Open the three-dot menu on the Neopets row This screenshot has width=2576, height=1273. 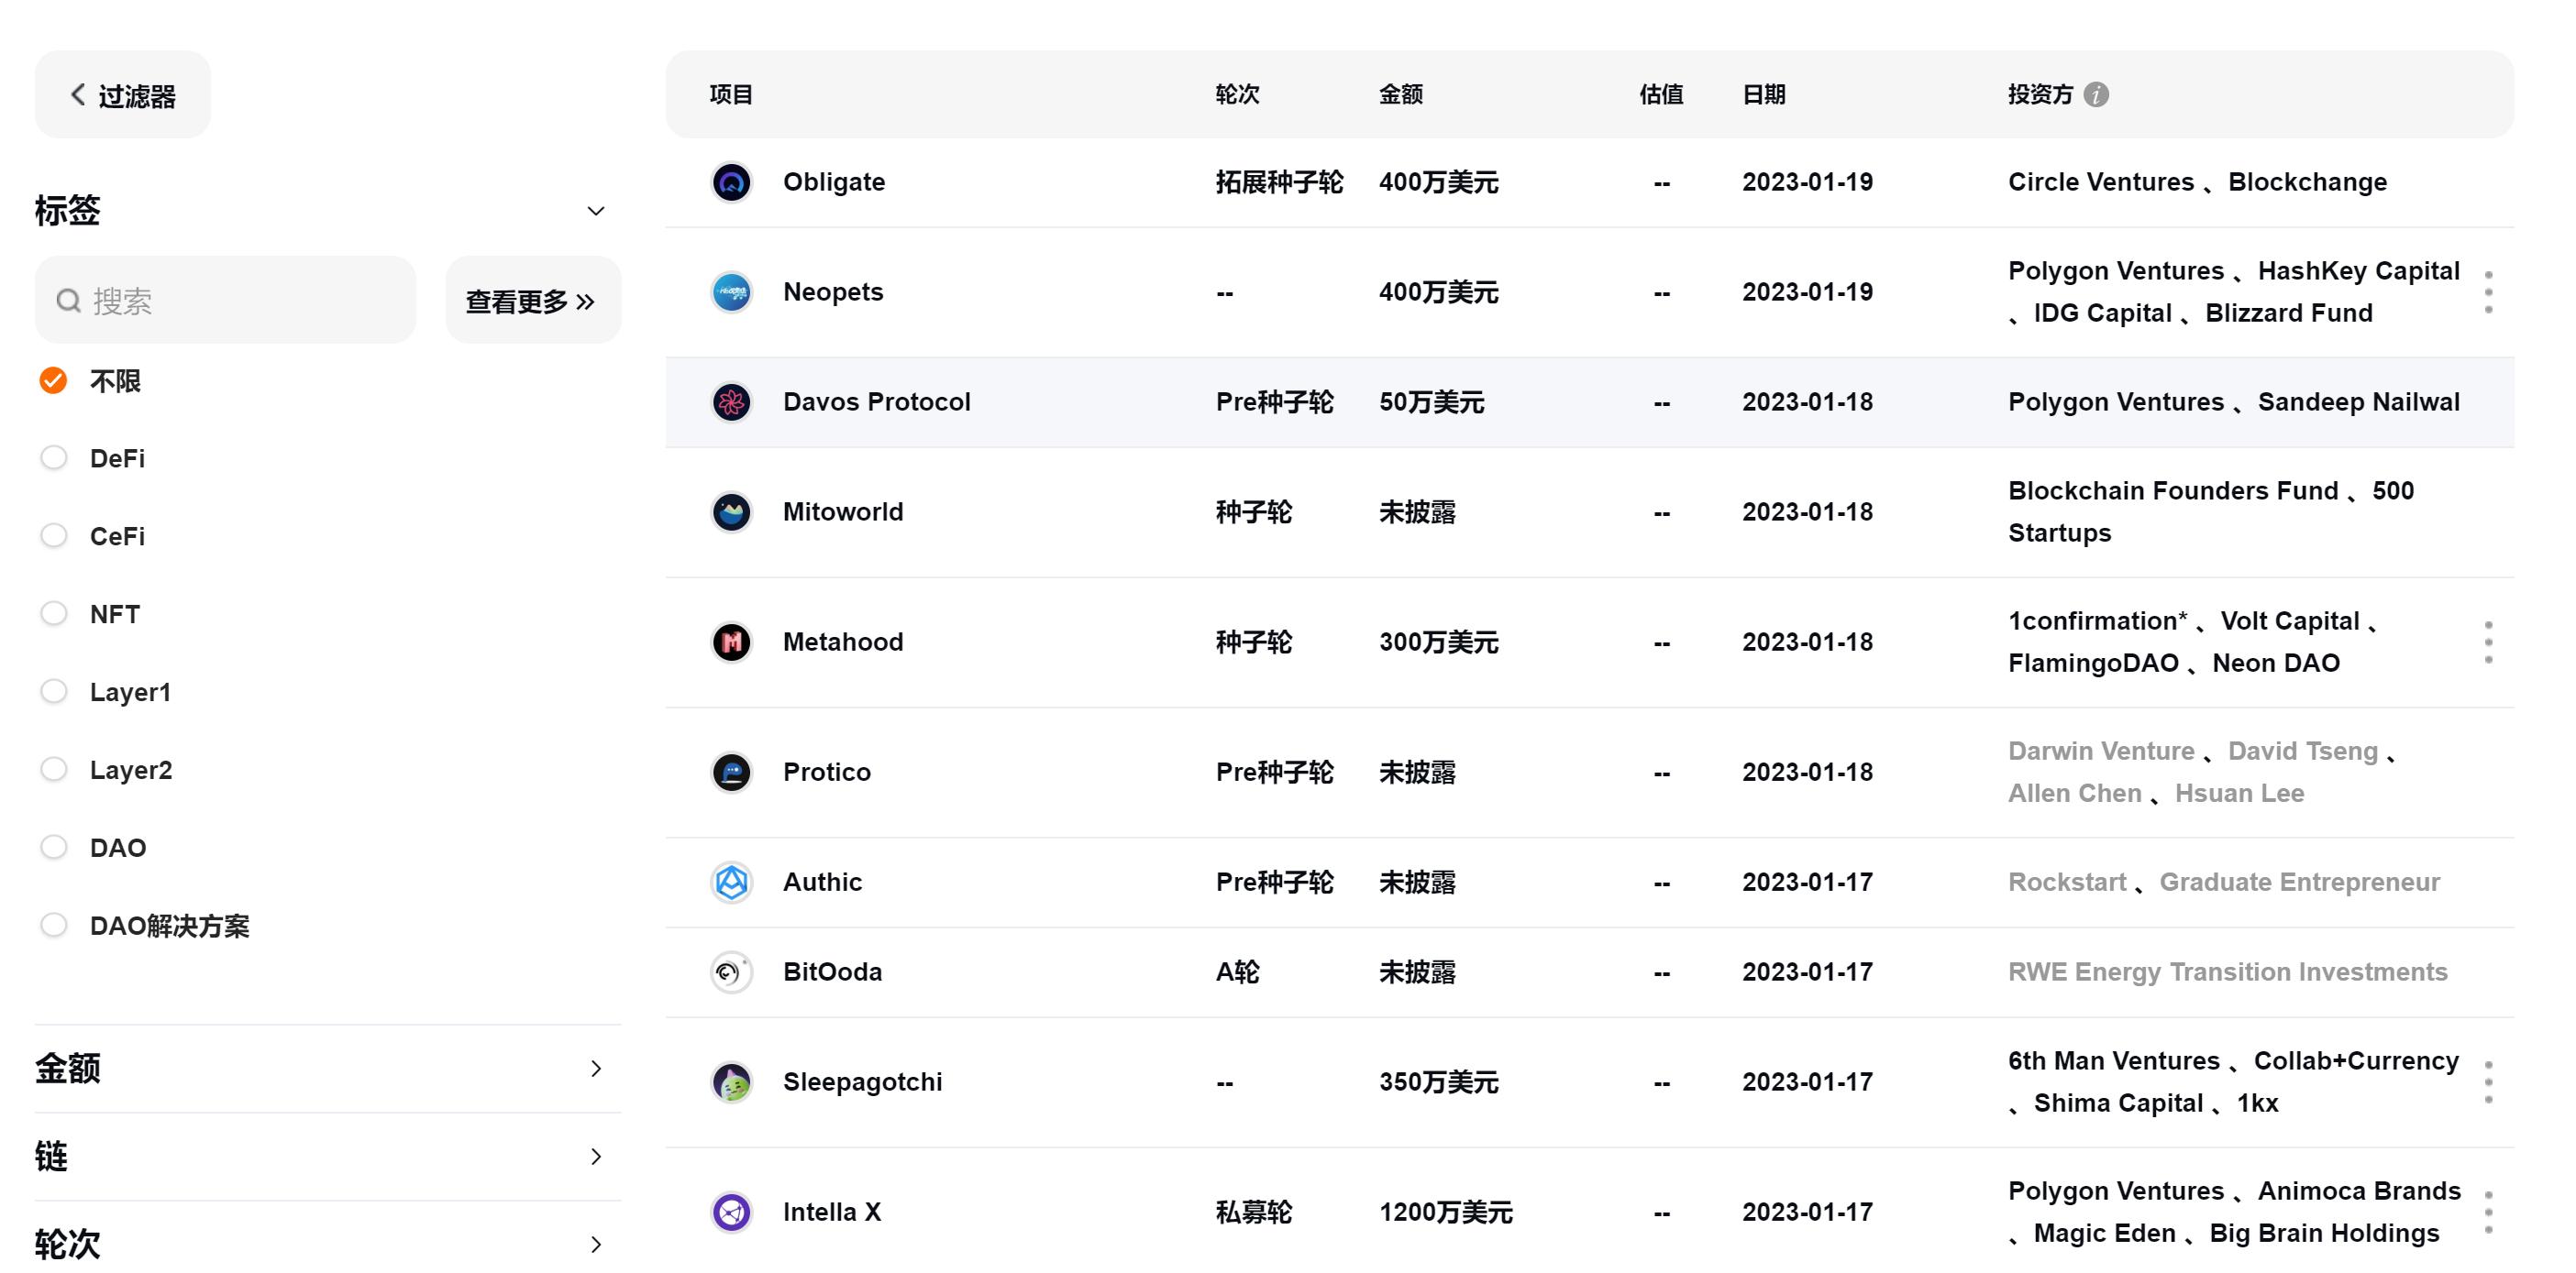coord(2487,291)
